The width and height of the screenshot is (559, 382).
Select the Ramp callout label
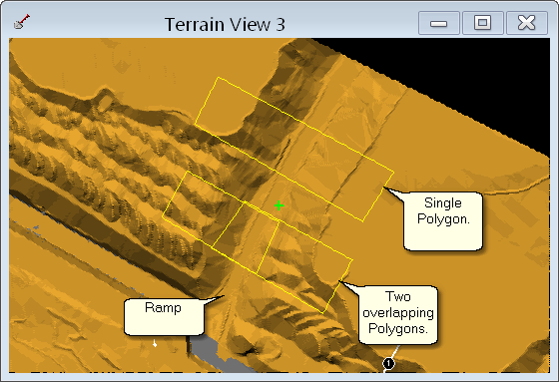click(164, 317)
